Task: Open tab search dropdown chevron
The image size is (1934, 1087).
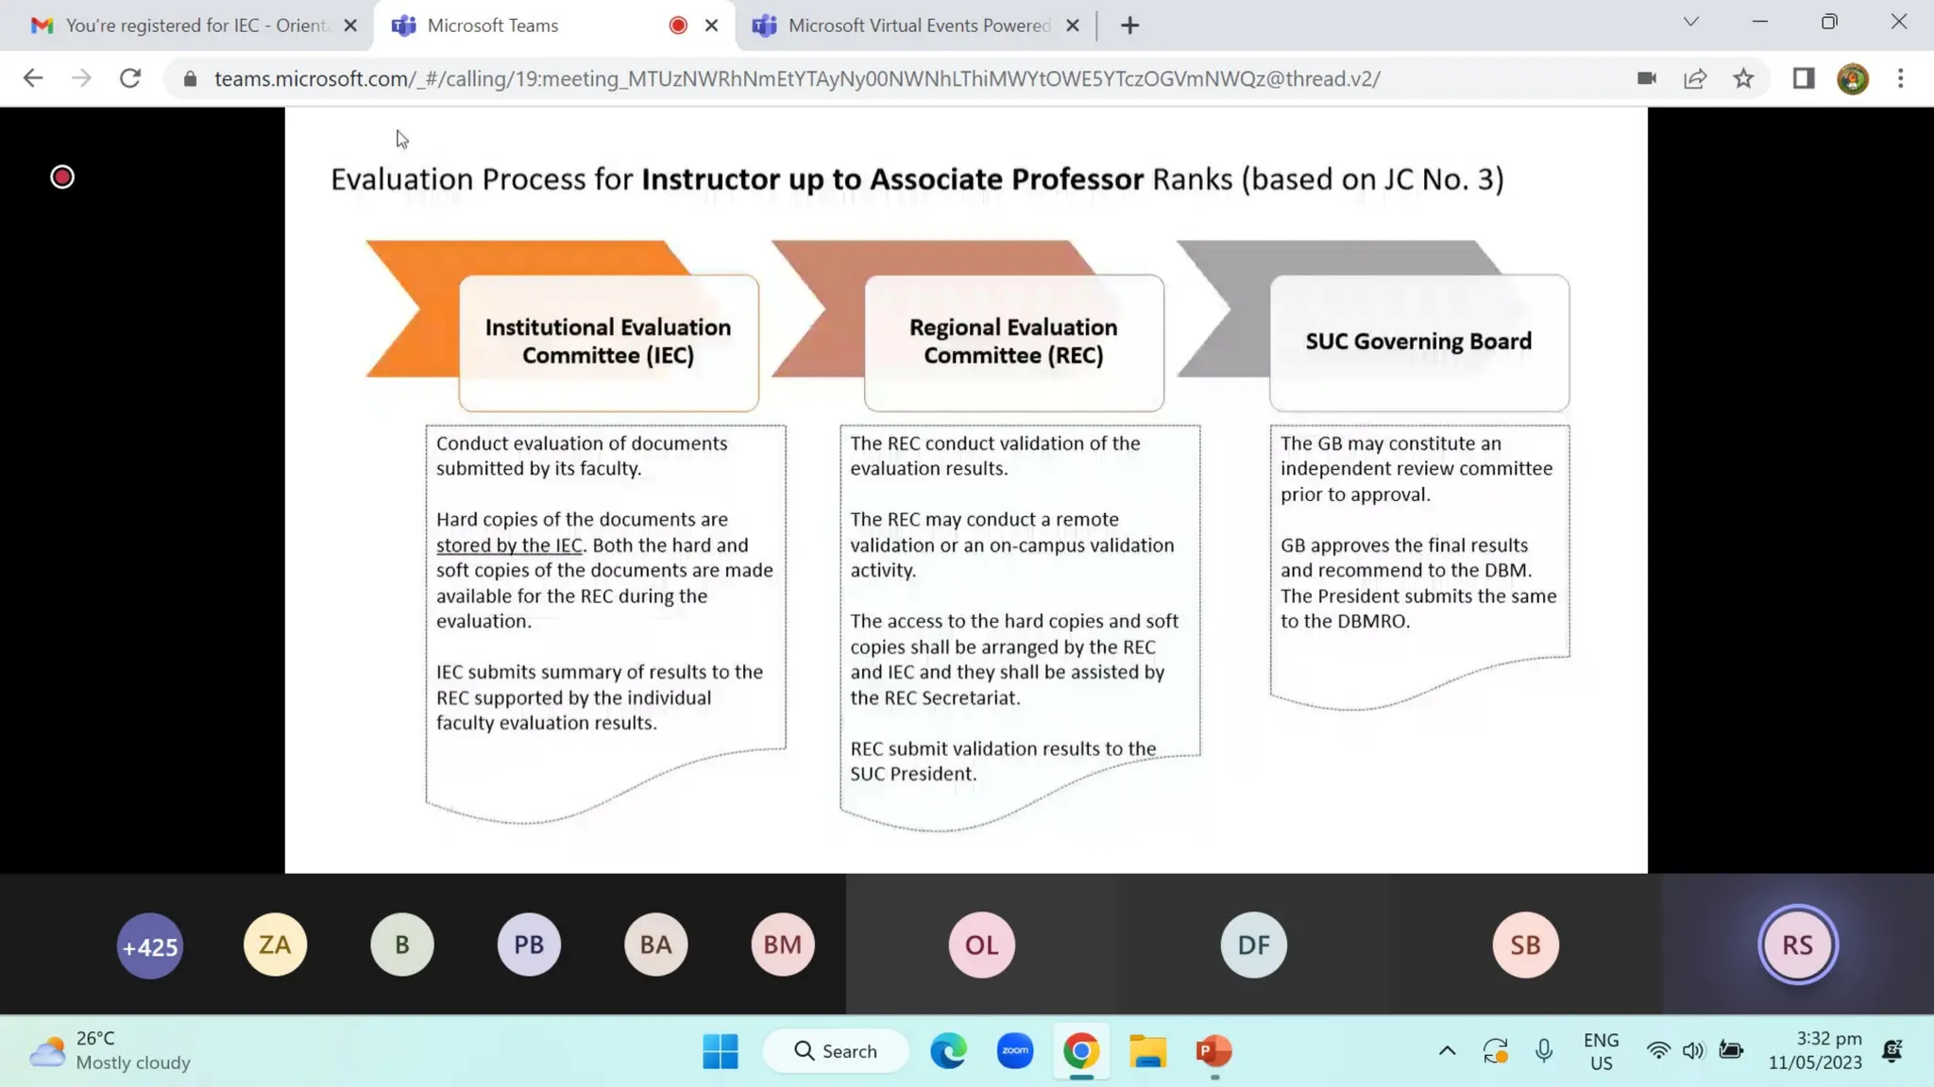Action: tap(1690, 22)
